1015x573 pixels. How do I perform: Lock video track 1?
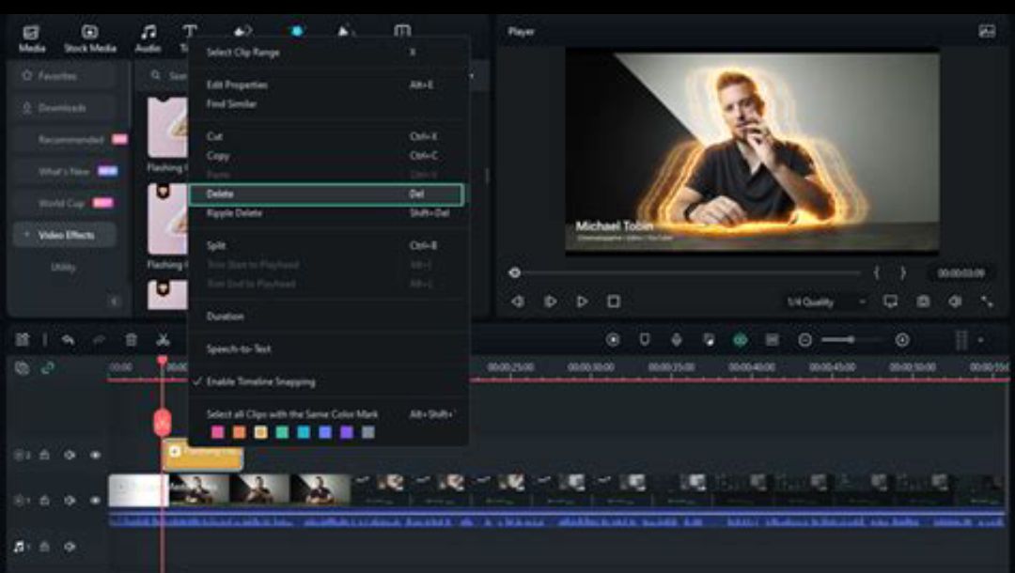(x=45, y=500)
